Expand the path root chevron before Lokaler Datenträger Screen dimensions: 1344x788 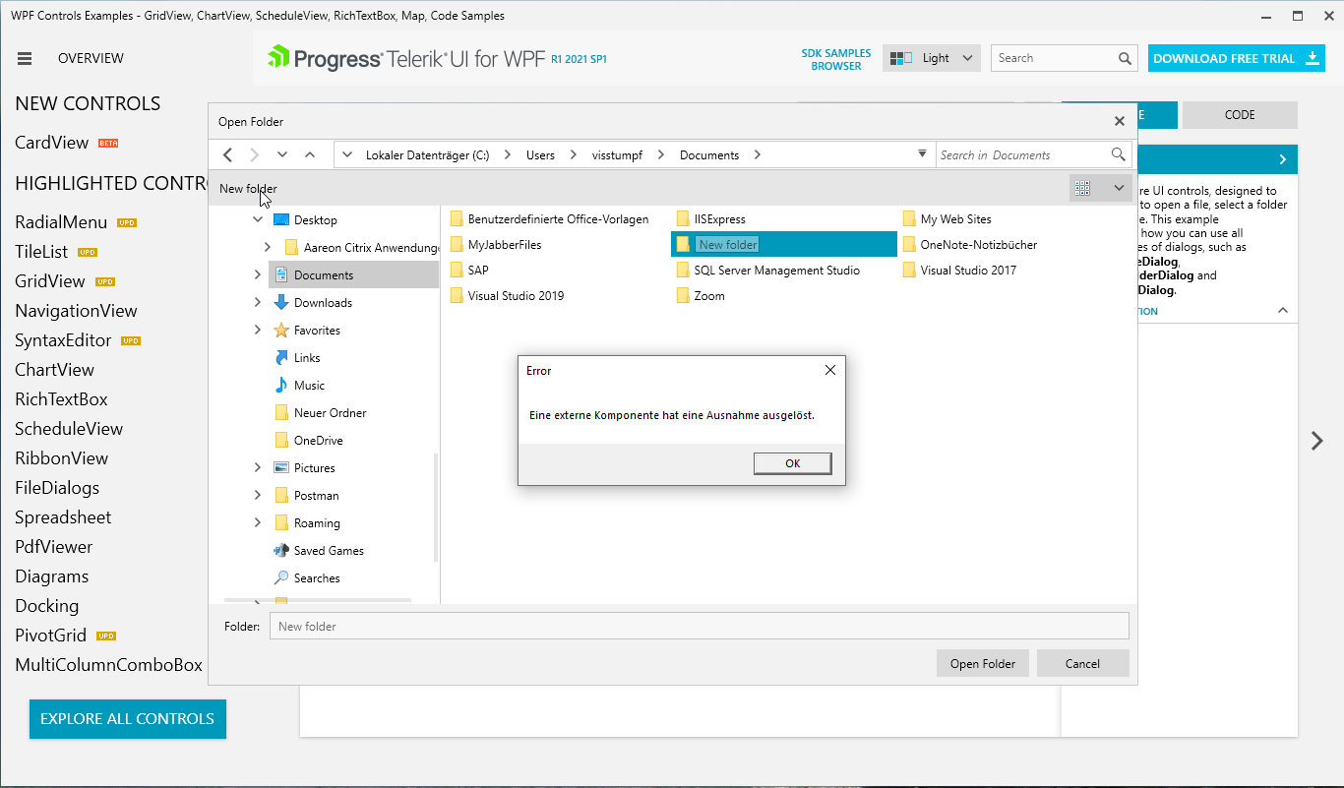pos(347,154)
